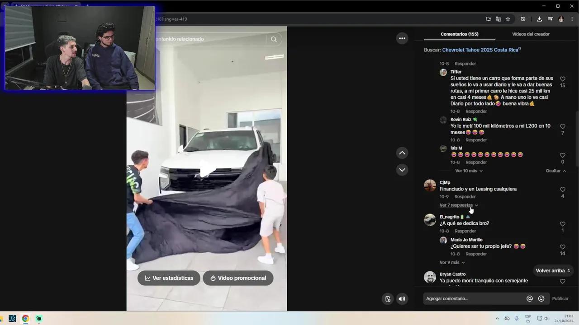Open CjMp's profile avatar
This screenshot has width=579, height=325.
coord(430,186)
